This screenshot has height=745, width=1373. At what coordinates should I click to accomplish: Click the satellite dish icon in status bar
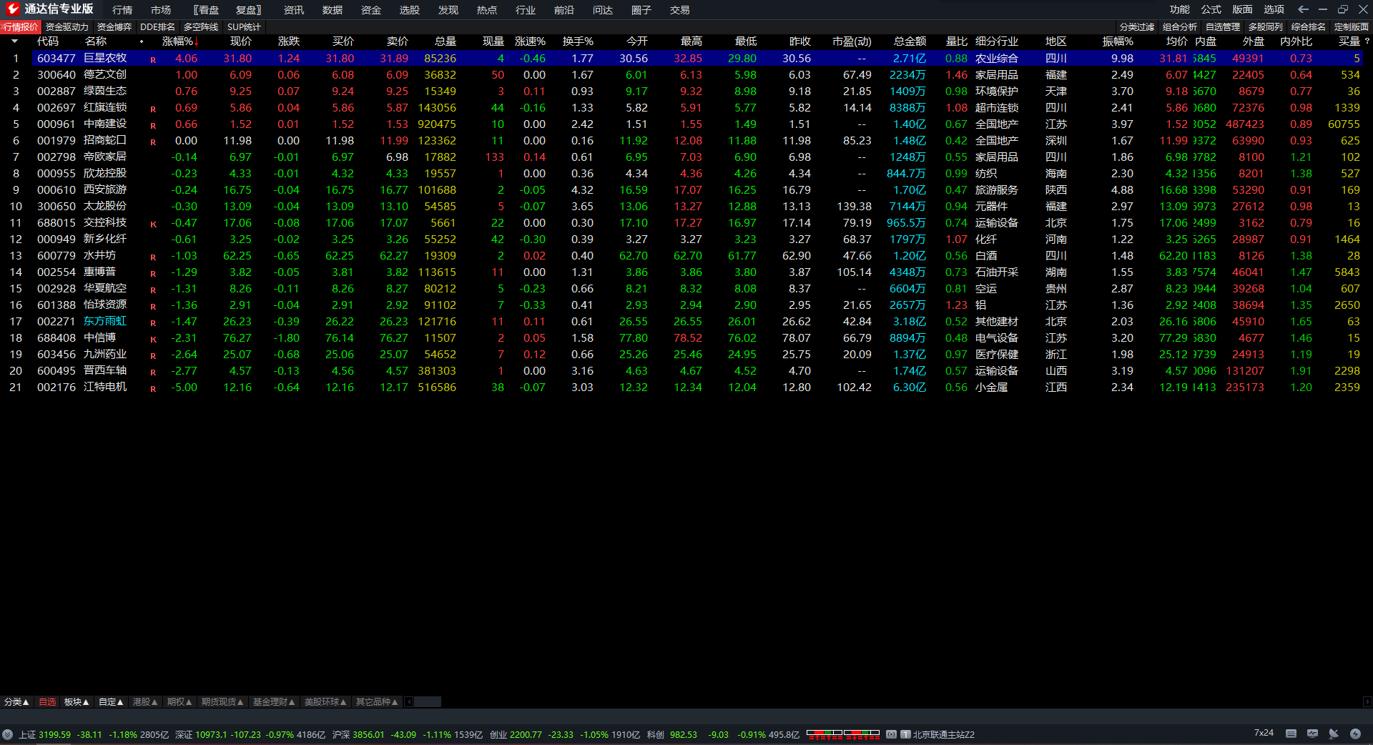[1334, 734]
